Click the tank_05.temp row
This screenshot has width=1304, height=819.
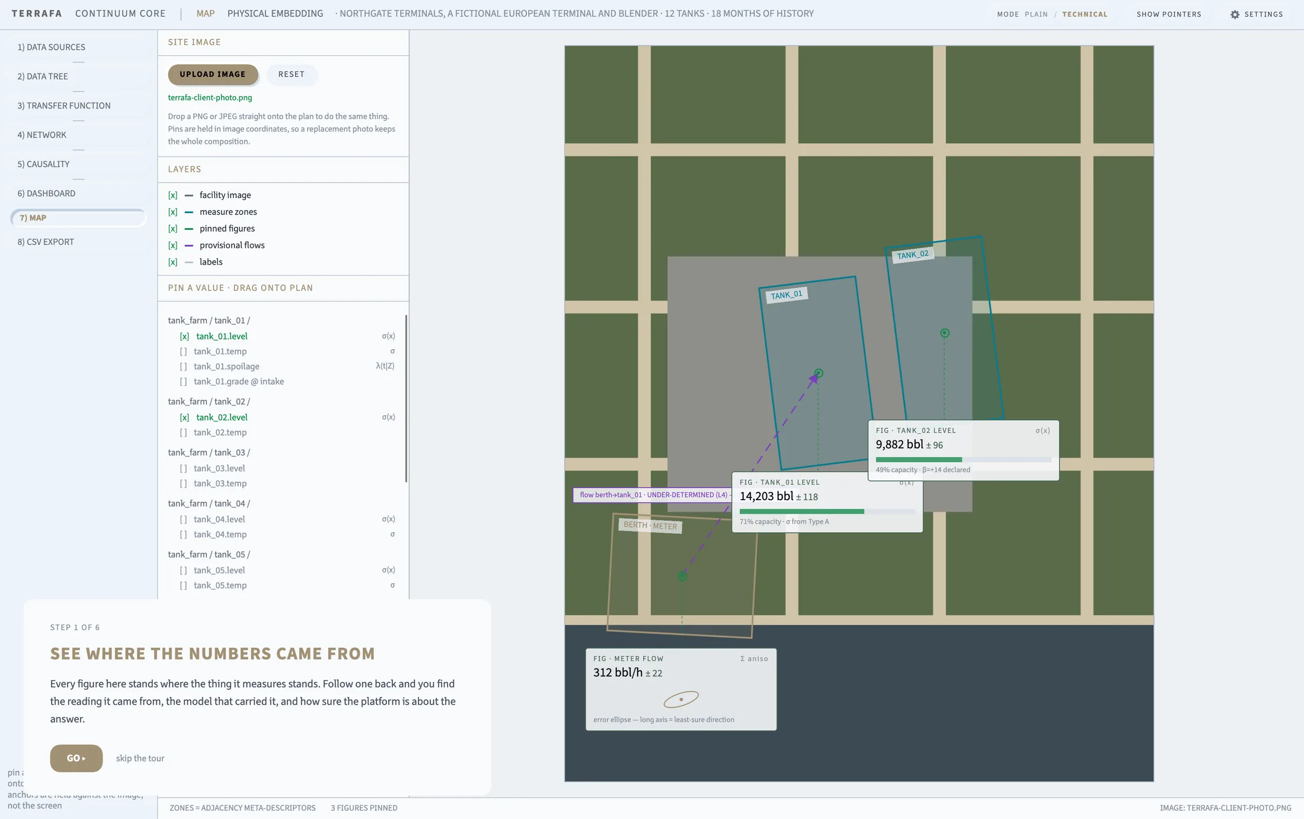[282, 586]
